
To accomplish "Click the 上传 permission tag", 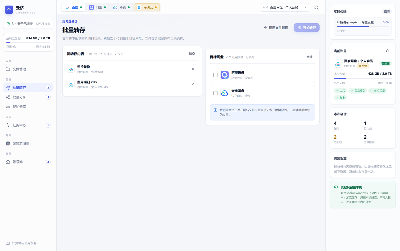I will pos(340,91).
